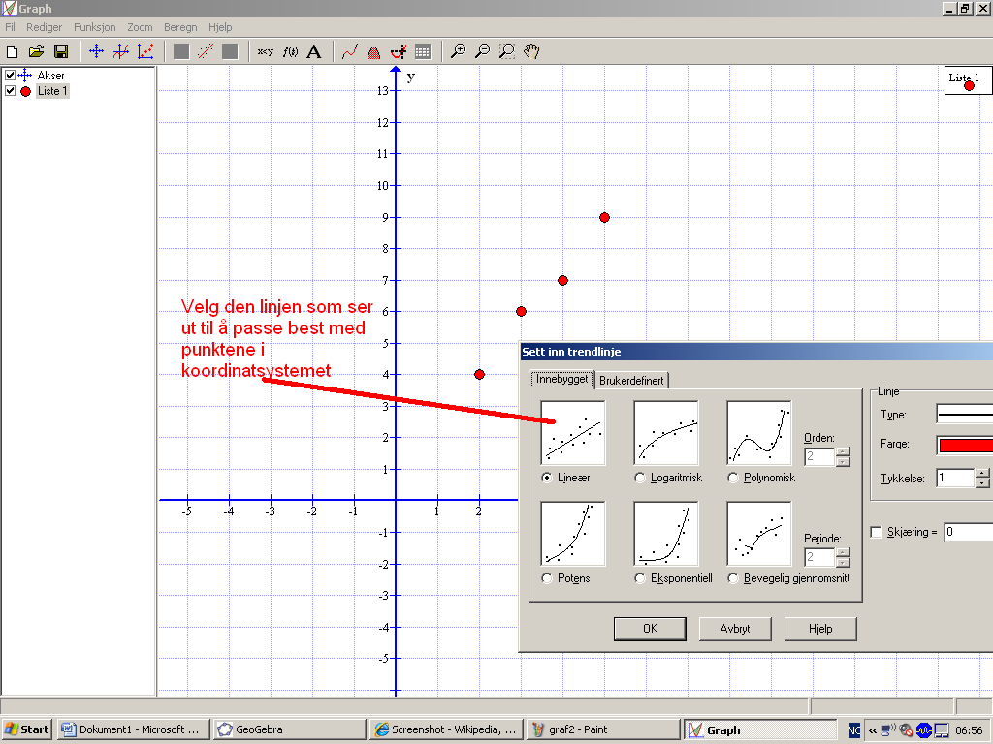Increase Tykkelse with the up arrow

983,473
